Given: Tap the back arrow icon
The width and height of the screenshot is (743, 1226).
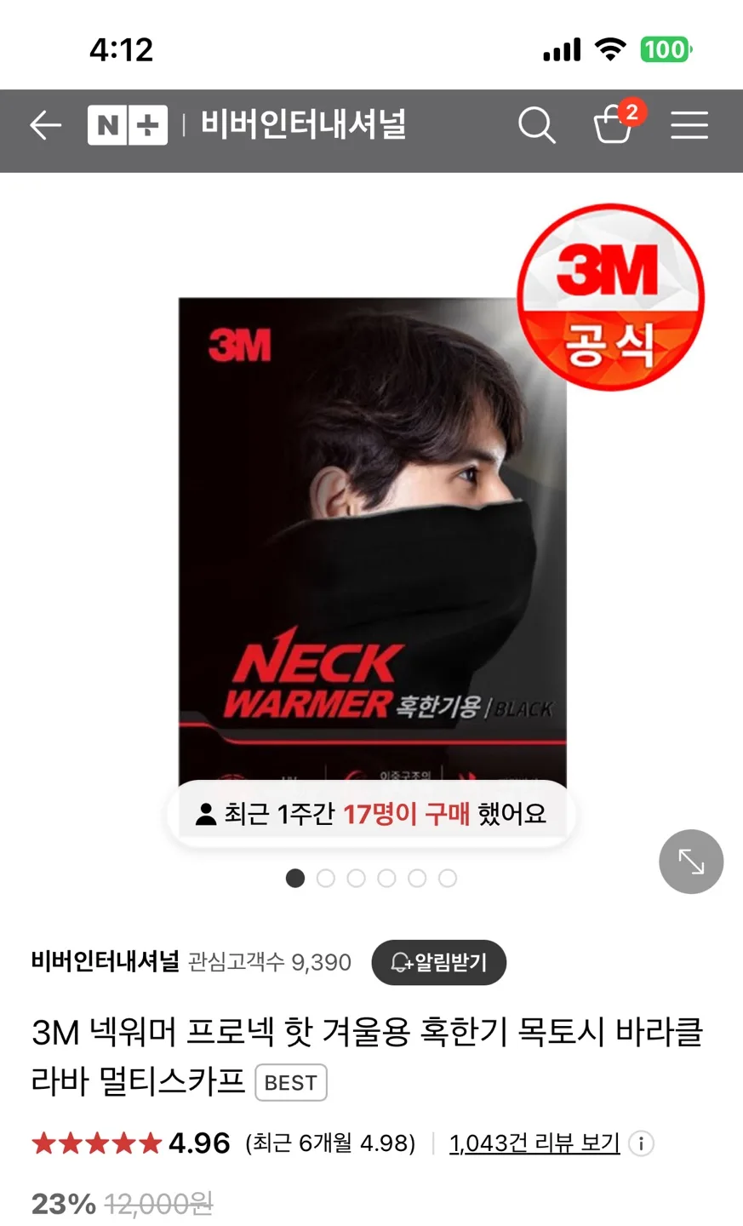Looking at the screenshot, I should (45, 126).
